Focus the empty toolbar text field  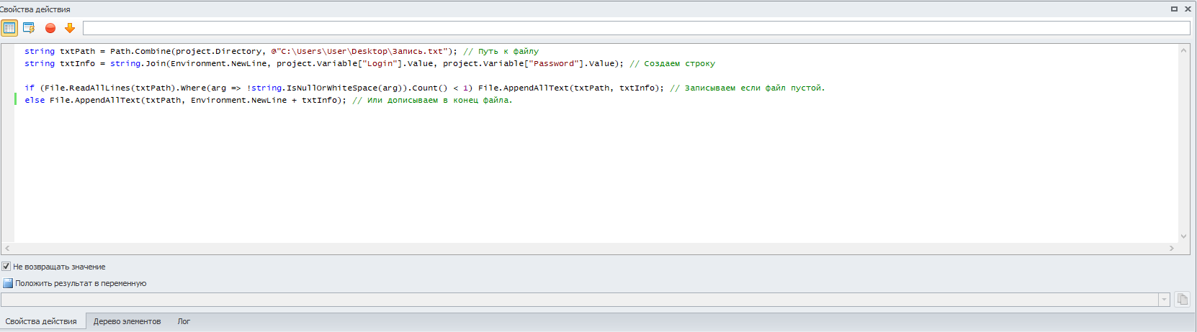click(637, 28)
